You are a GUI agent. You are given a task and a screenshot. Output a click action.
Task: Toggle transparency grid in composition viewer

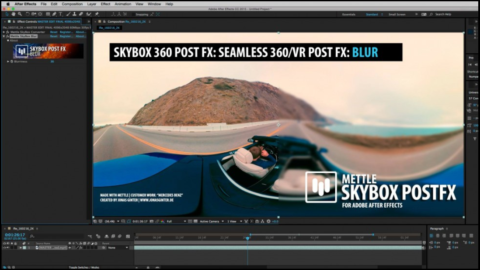195,222
